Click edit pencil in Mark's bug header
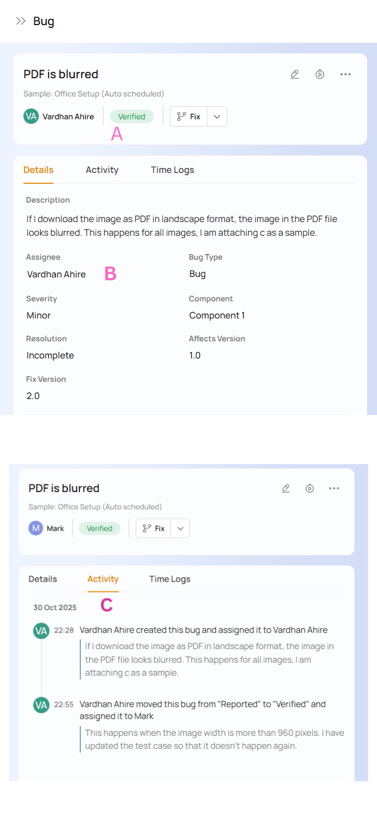 (286, 488)
